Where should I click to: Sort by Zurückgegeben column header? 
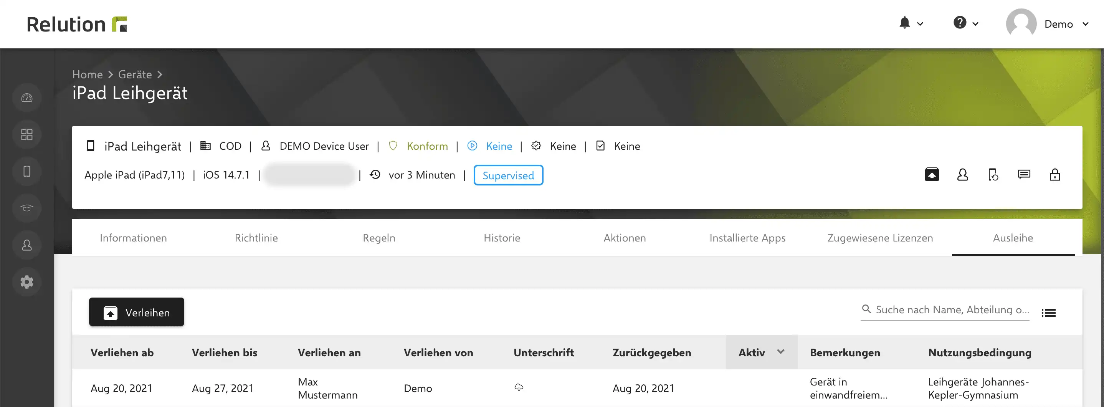652,353
